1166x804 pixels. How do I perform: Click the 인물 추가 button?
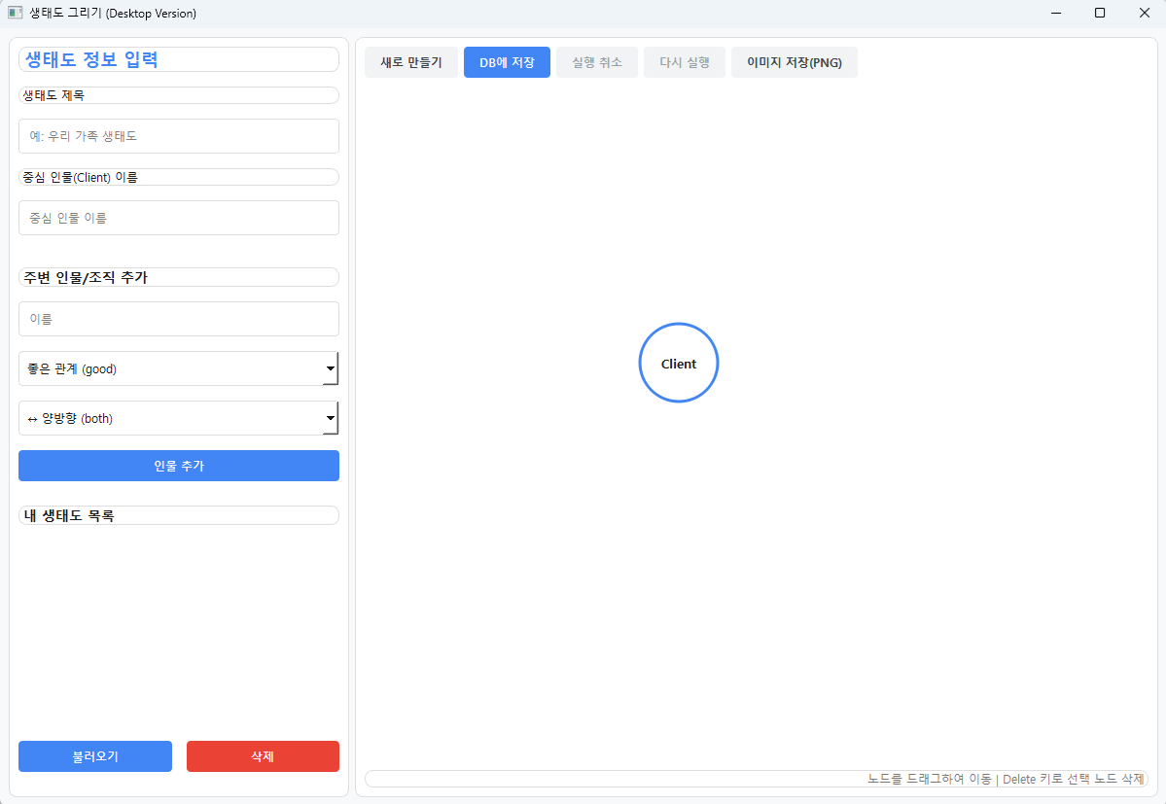[x=178, y=466]
